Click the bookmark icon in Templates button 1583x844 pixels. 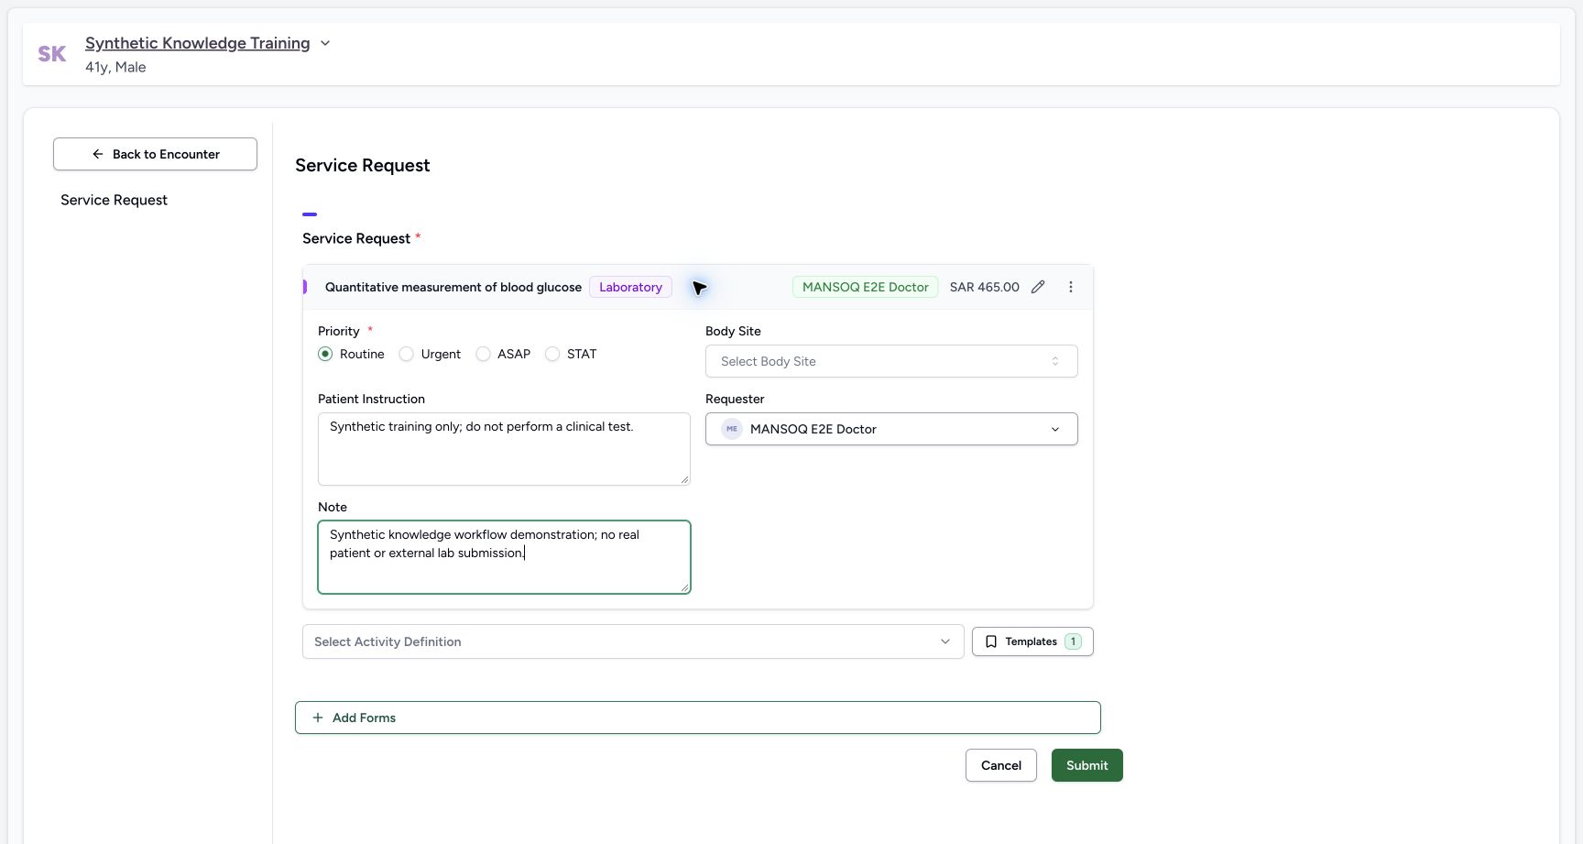pos(991,641)
